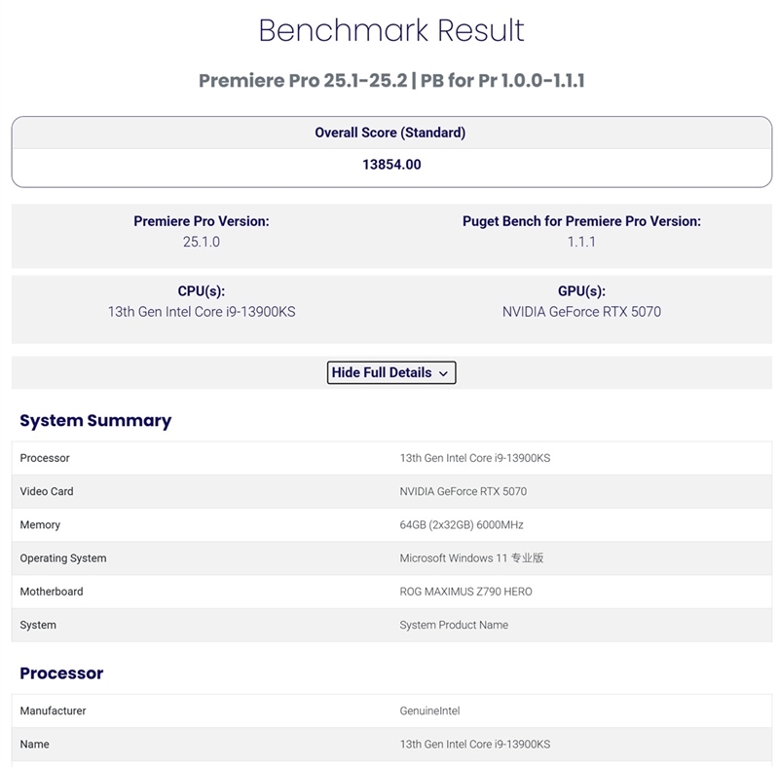
Task: Click the bold Processor section heading
Action: [x=61, y=673]
